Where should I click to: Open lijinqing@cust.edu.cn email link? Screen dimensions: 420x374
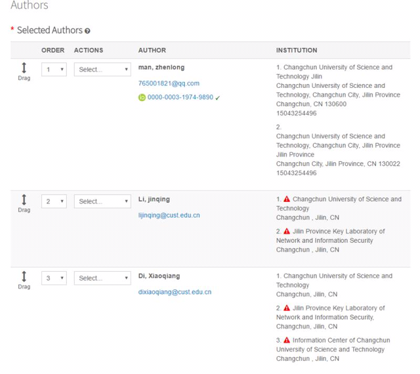(169, 215)
